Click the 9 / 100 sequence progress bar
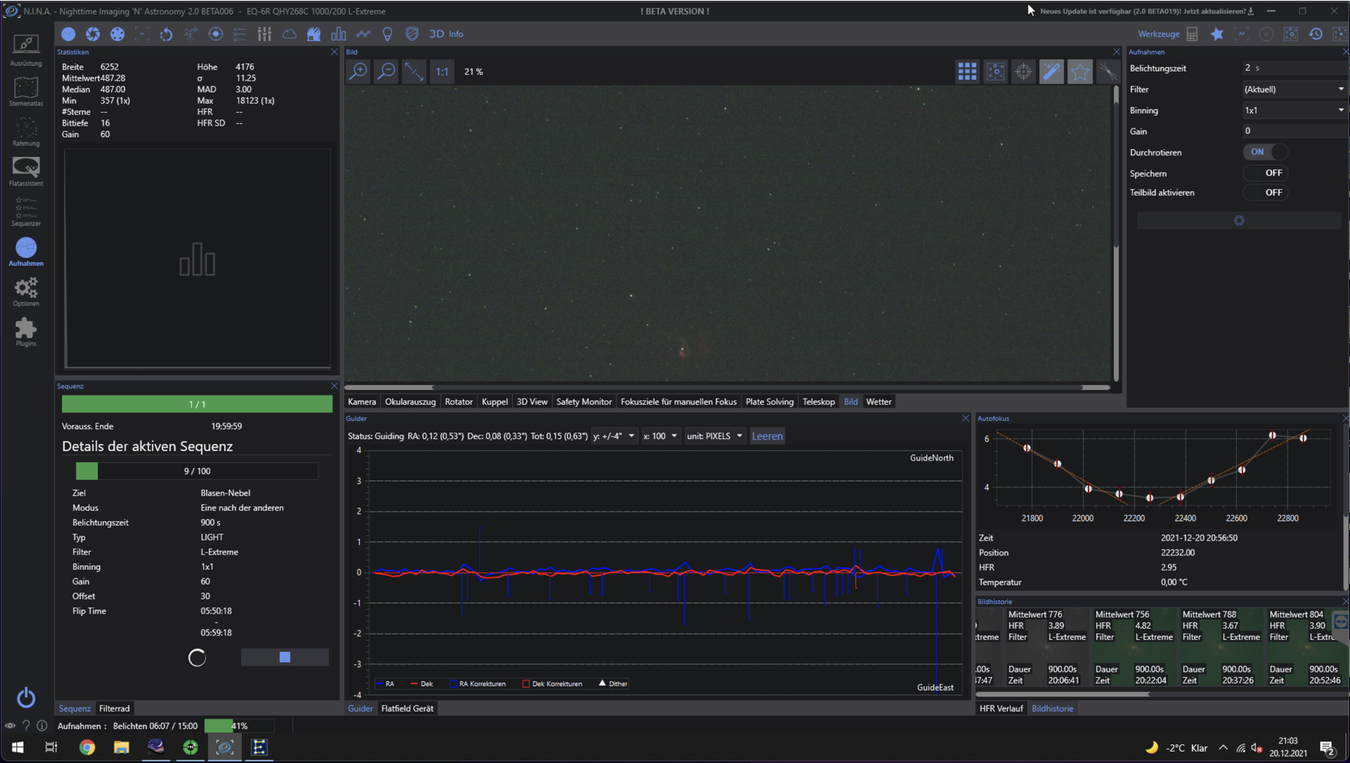 click(197, 471)
